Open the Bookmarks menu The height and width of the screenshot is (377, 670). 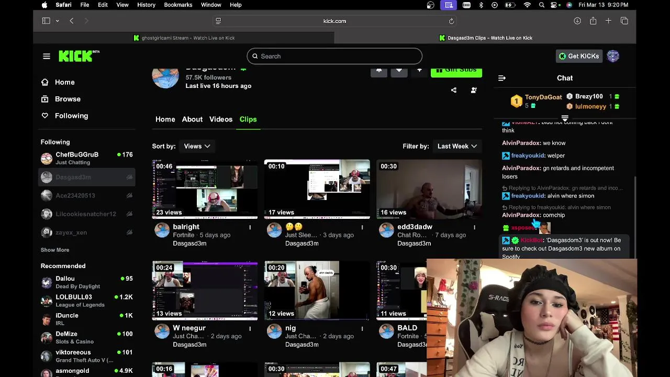point(178,5)
